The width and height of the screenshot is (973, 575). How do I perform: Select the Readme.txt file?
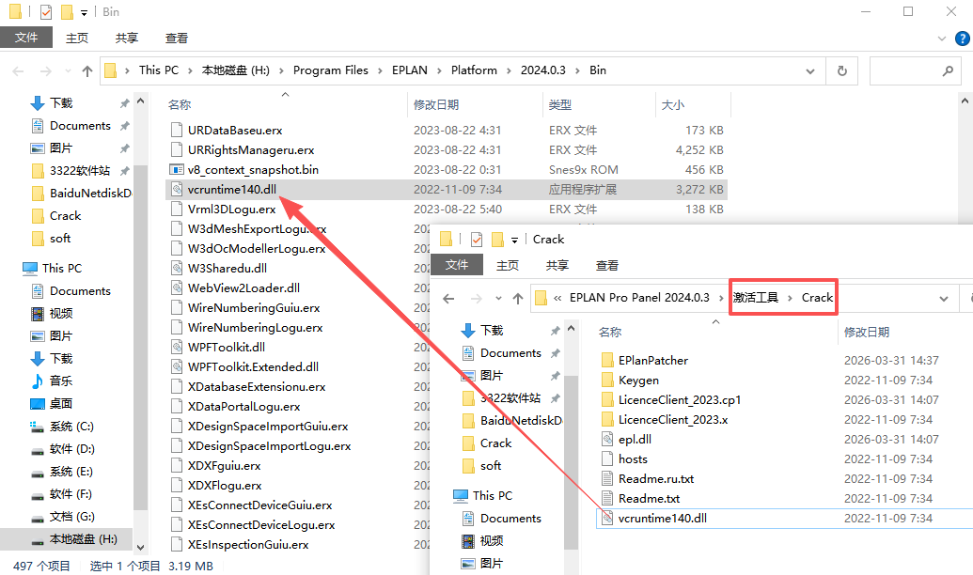coord(649,498)
